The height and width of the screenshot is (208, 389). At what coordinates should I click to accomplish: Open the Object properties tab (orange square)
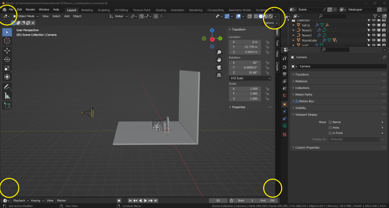pos(284,105)
